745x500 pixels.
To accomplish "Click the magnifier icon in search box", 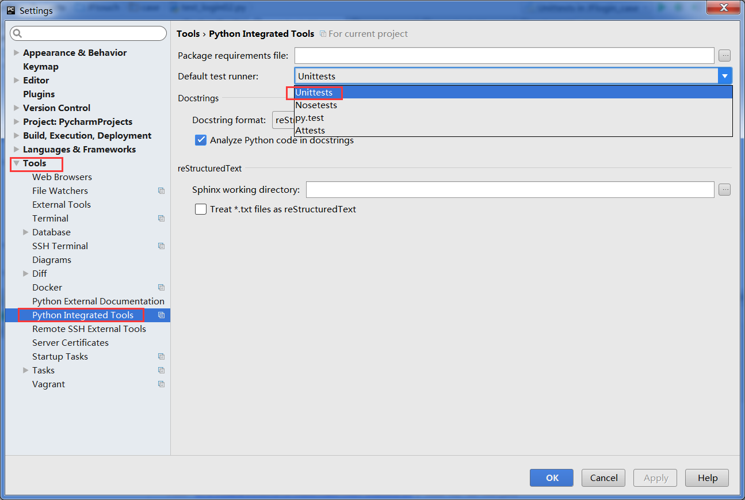I will [17, 33].
